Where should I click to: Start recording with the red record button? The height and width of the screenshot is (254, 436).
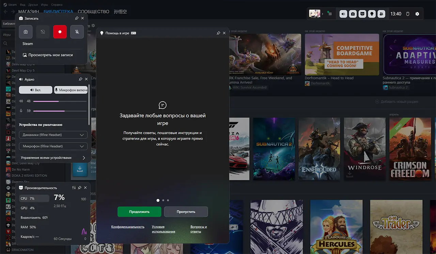click(60, 32)
